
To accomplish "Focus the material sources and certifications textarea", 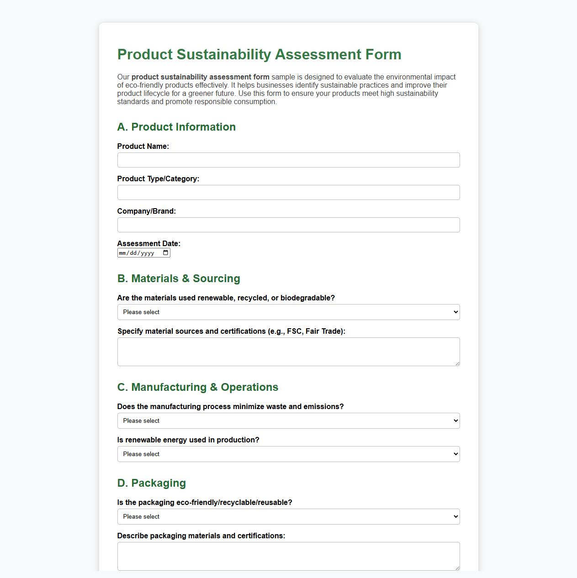I will tap(288, 351).
